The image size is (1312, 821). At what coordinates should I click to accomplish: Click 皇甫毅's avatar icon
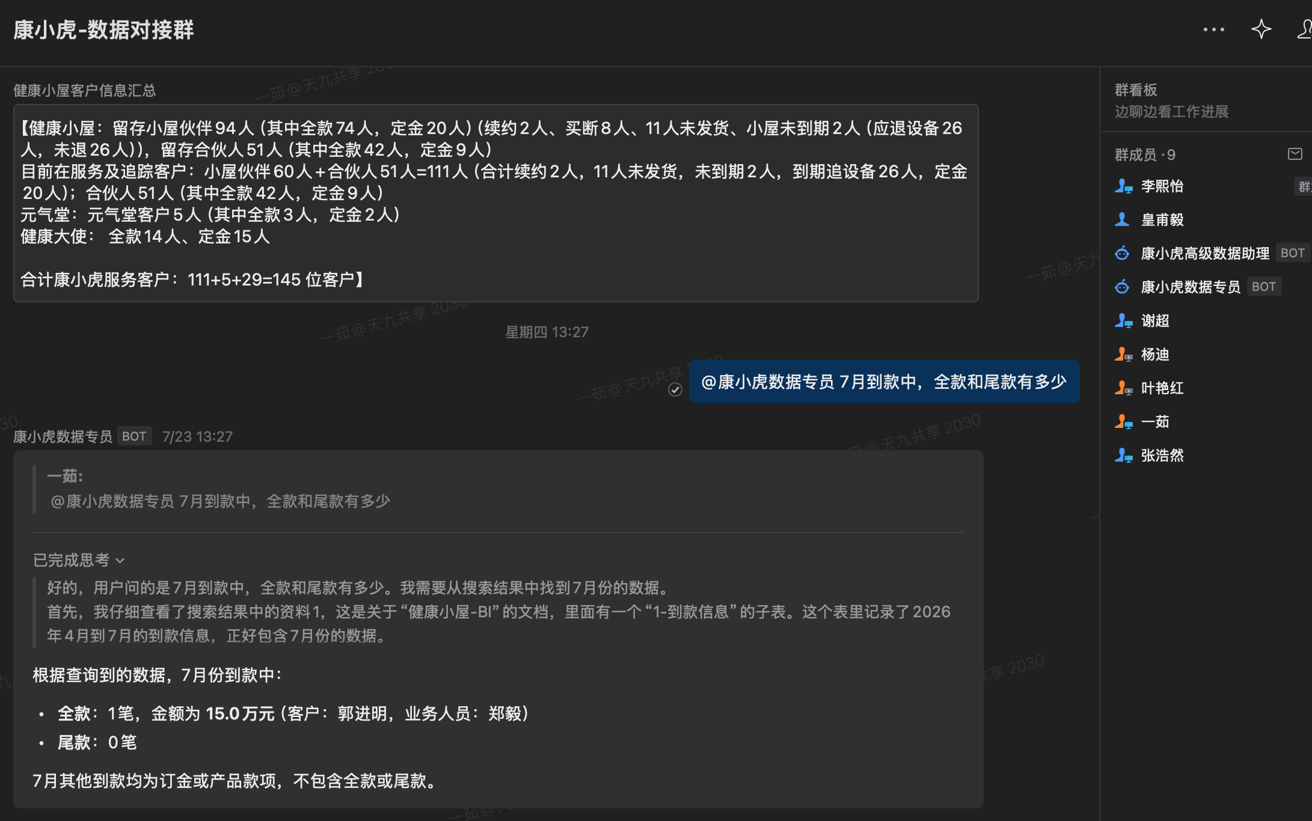click(x=1122, y=220)
